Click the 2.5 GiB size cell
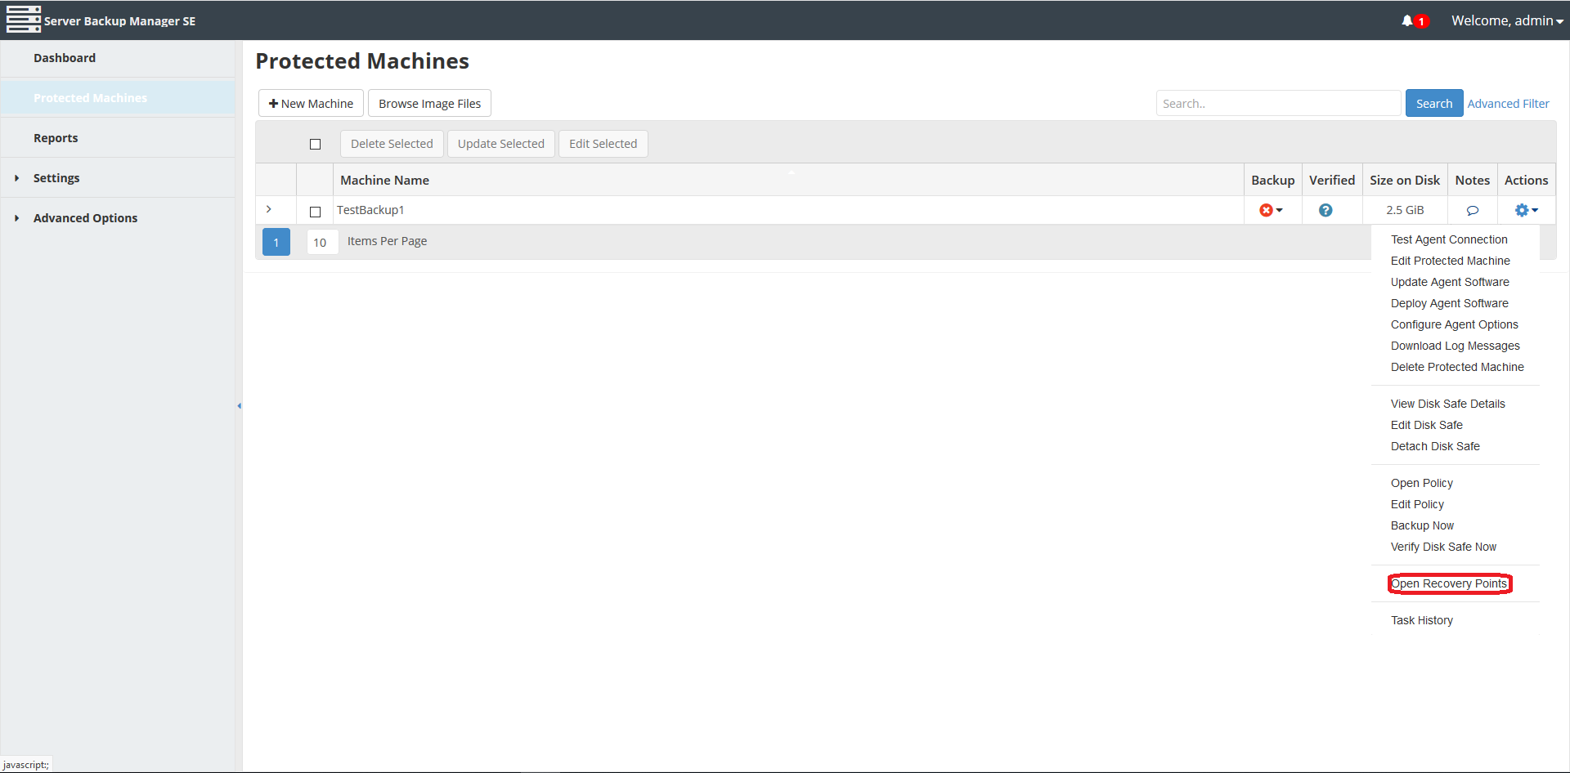Screen dimensions: 1570x773 coord(1405,210)
